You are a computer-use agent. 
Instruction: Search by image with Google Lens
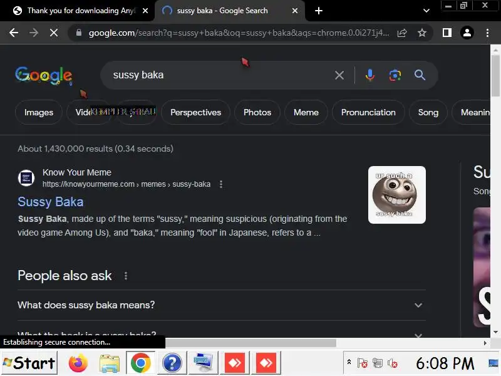[x=395, y=75]
